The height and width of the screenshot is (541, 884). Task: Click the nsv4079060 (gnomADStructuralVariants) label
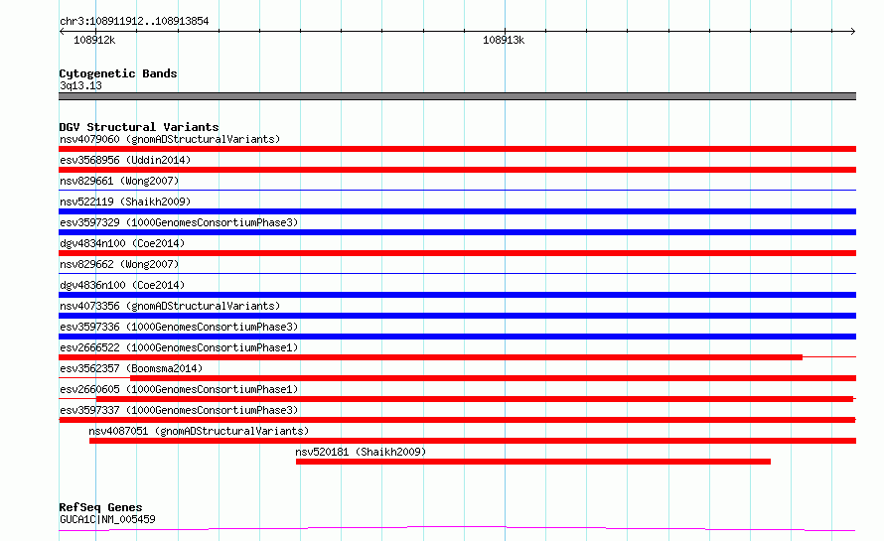(170, 139)
